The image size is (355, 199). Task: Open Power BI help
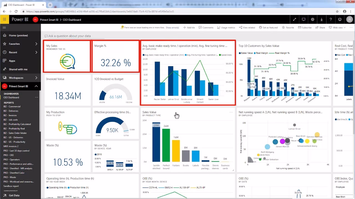click(331, 19)
